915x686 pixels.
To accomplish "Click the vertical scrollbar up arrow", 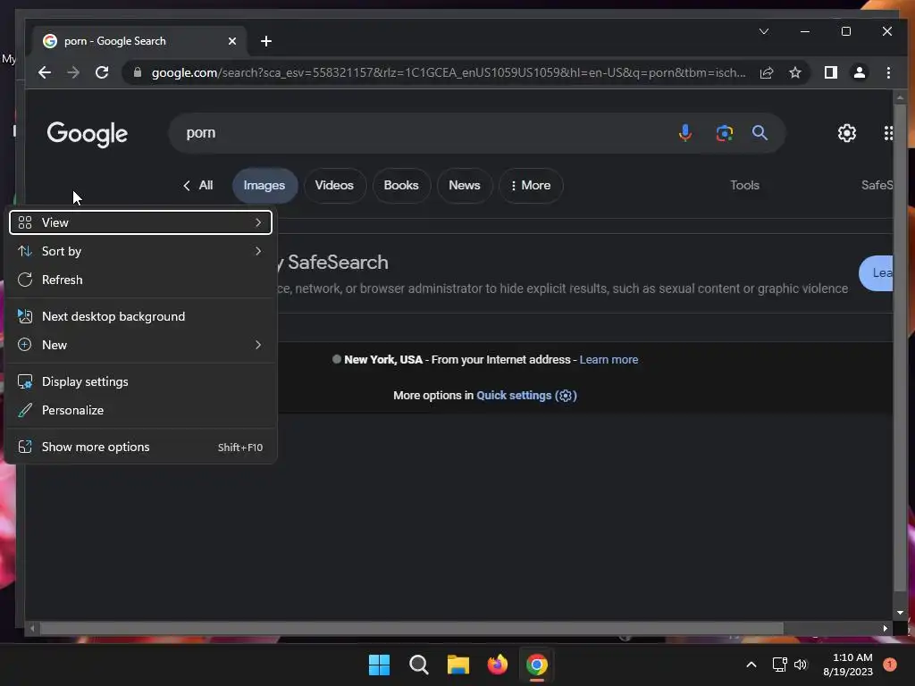I will click(x=899, y=96).
